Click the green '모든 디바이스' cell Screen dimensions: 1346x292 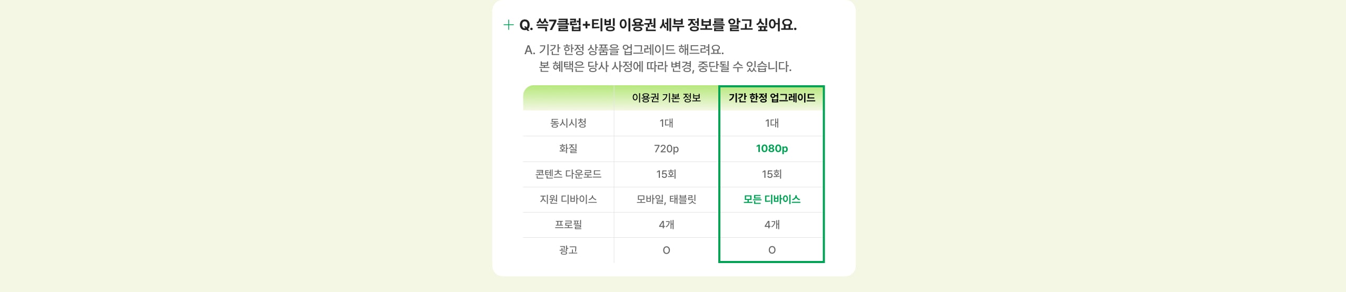[x=771, y=199]
